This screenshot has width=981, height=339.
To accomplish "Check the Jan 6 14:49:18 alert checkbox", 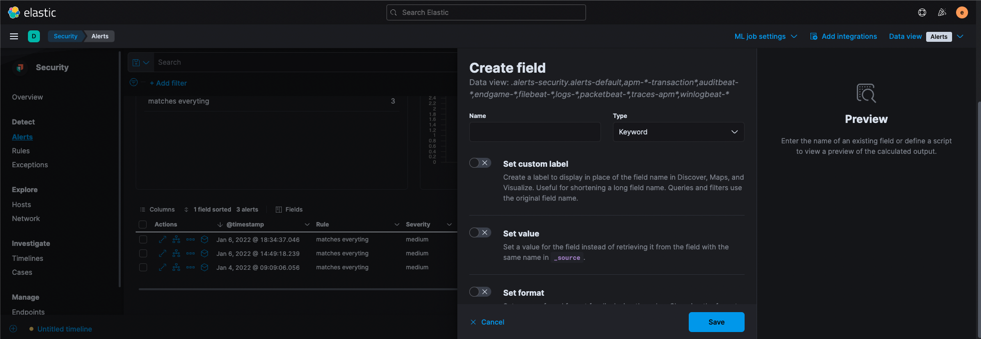I will 143,253.
